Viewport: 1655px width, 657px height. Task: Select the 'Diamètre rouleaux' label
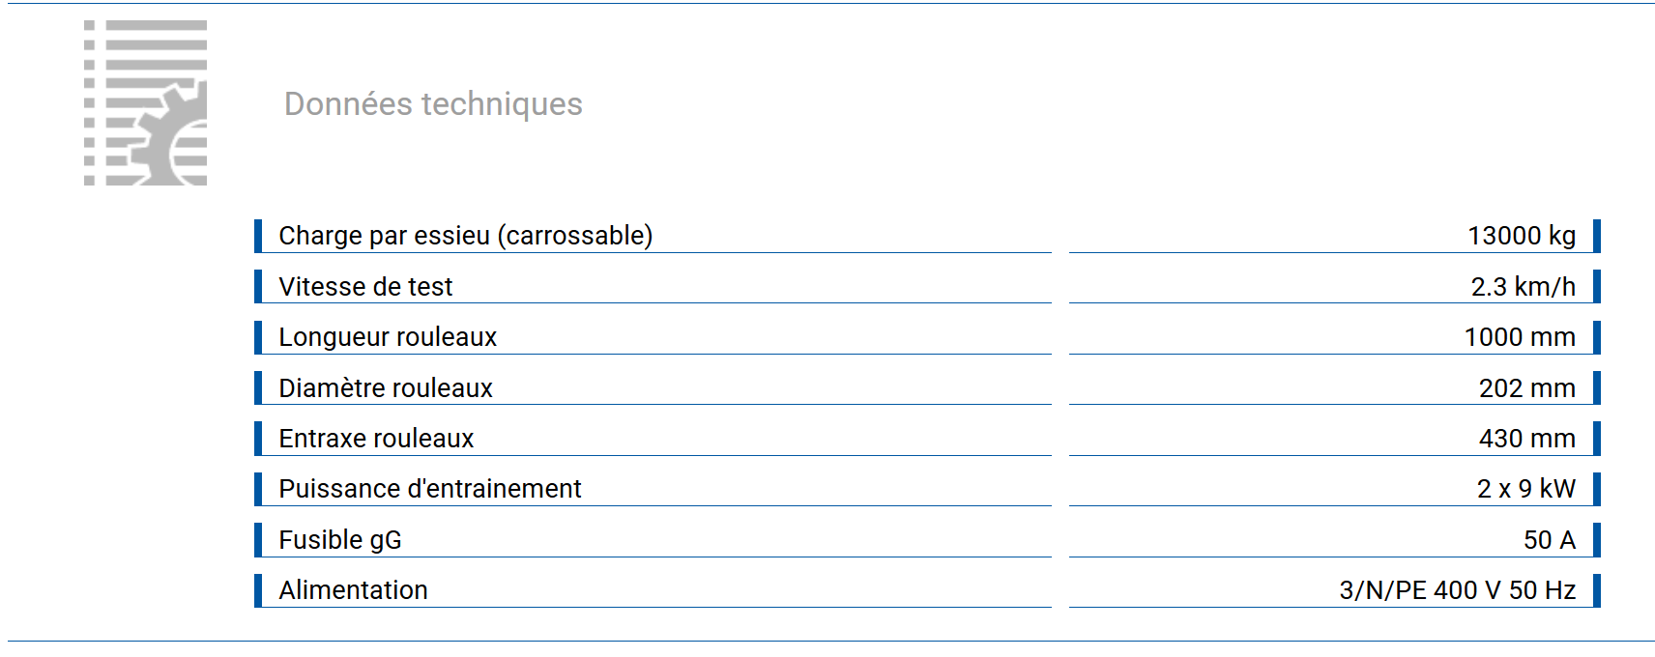point(386,388)
